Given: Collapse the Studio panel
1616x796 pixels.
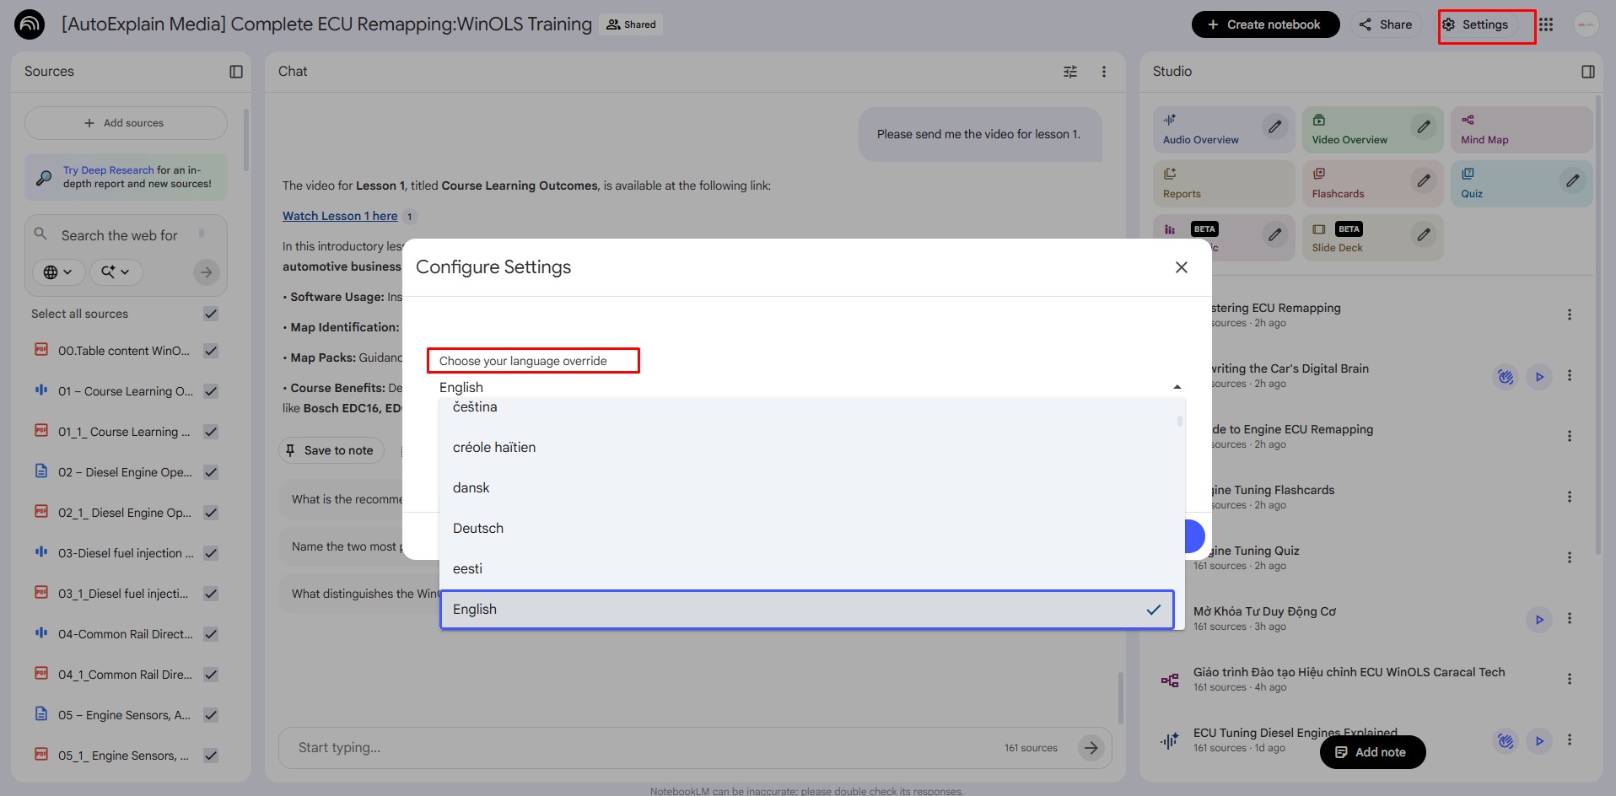Looking at the screenshot, I should coord(1587,72).
